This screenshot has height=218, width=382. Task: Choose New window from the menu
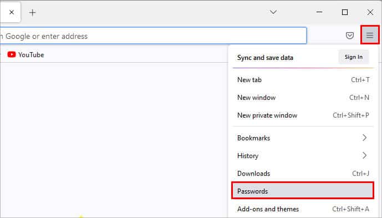coord(303,98)
